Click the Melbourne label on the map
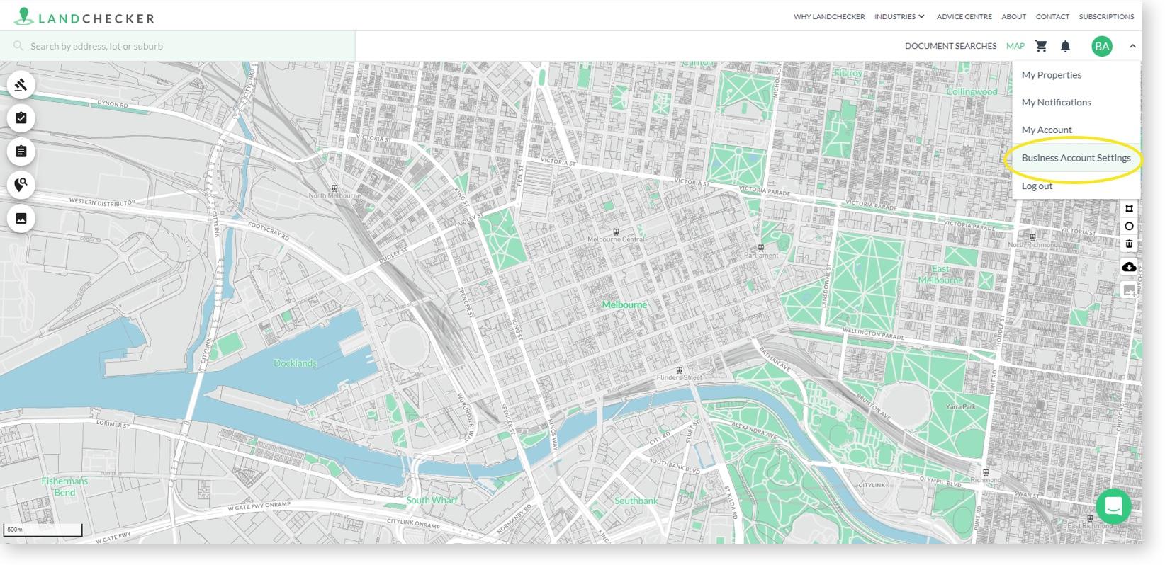 624,304
